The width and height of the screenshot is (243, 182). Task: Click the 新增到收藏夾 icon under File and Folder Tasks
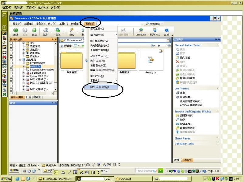pos(178,78)
